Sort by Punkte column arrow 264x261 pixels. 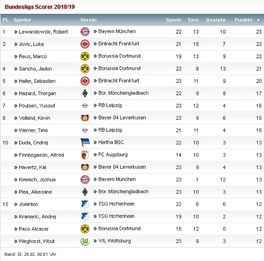point(258,20)
